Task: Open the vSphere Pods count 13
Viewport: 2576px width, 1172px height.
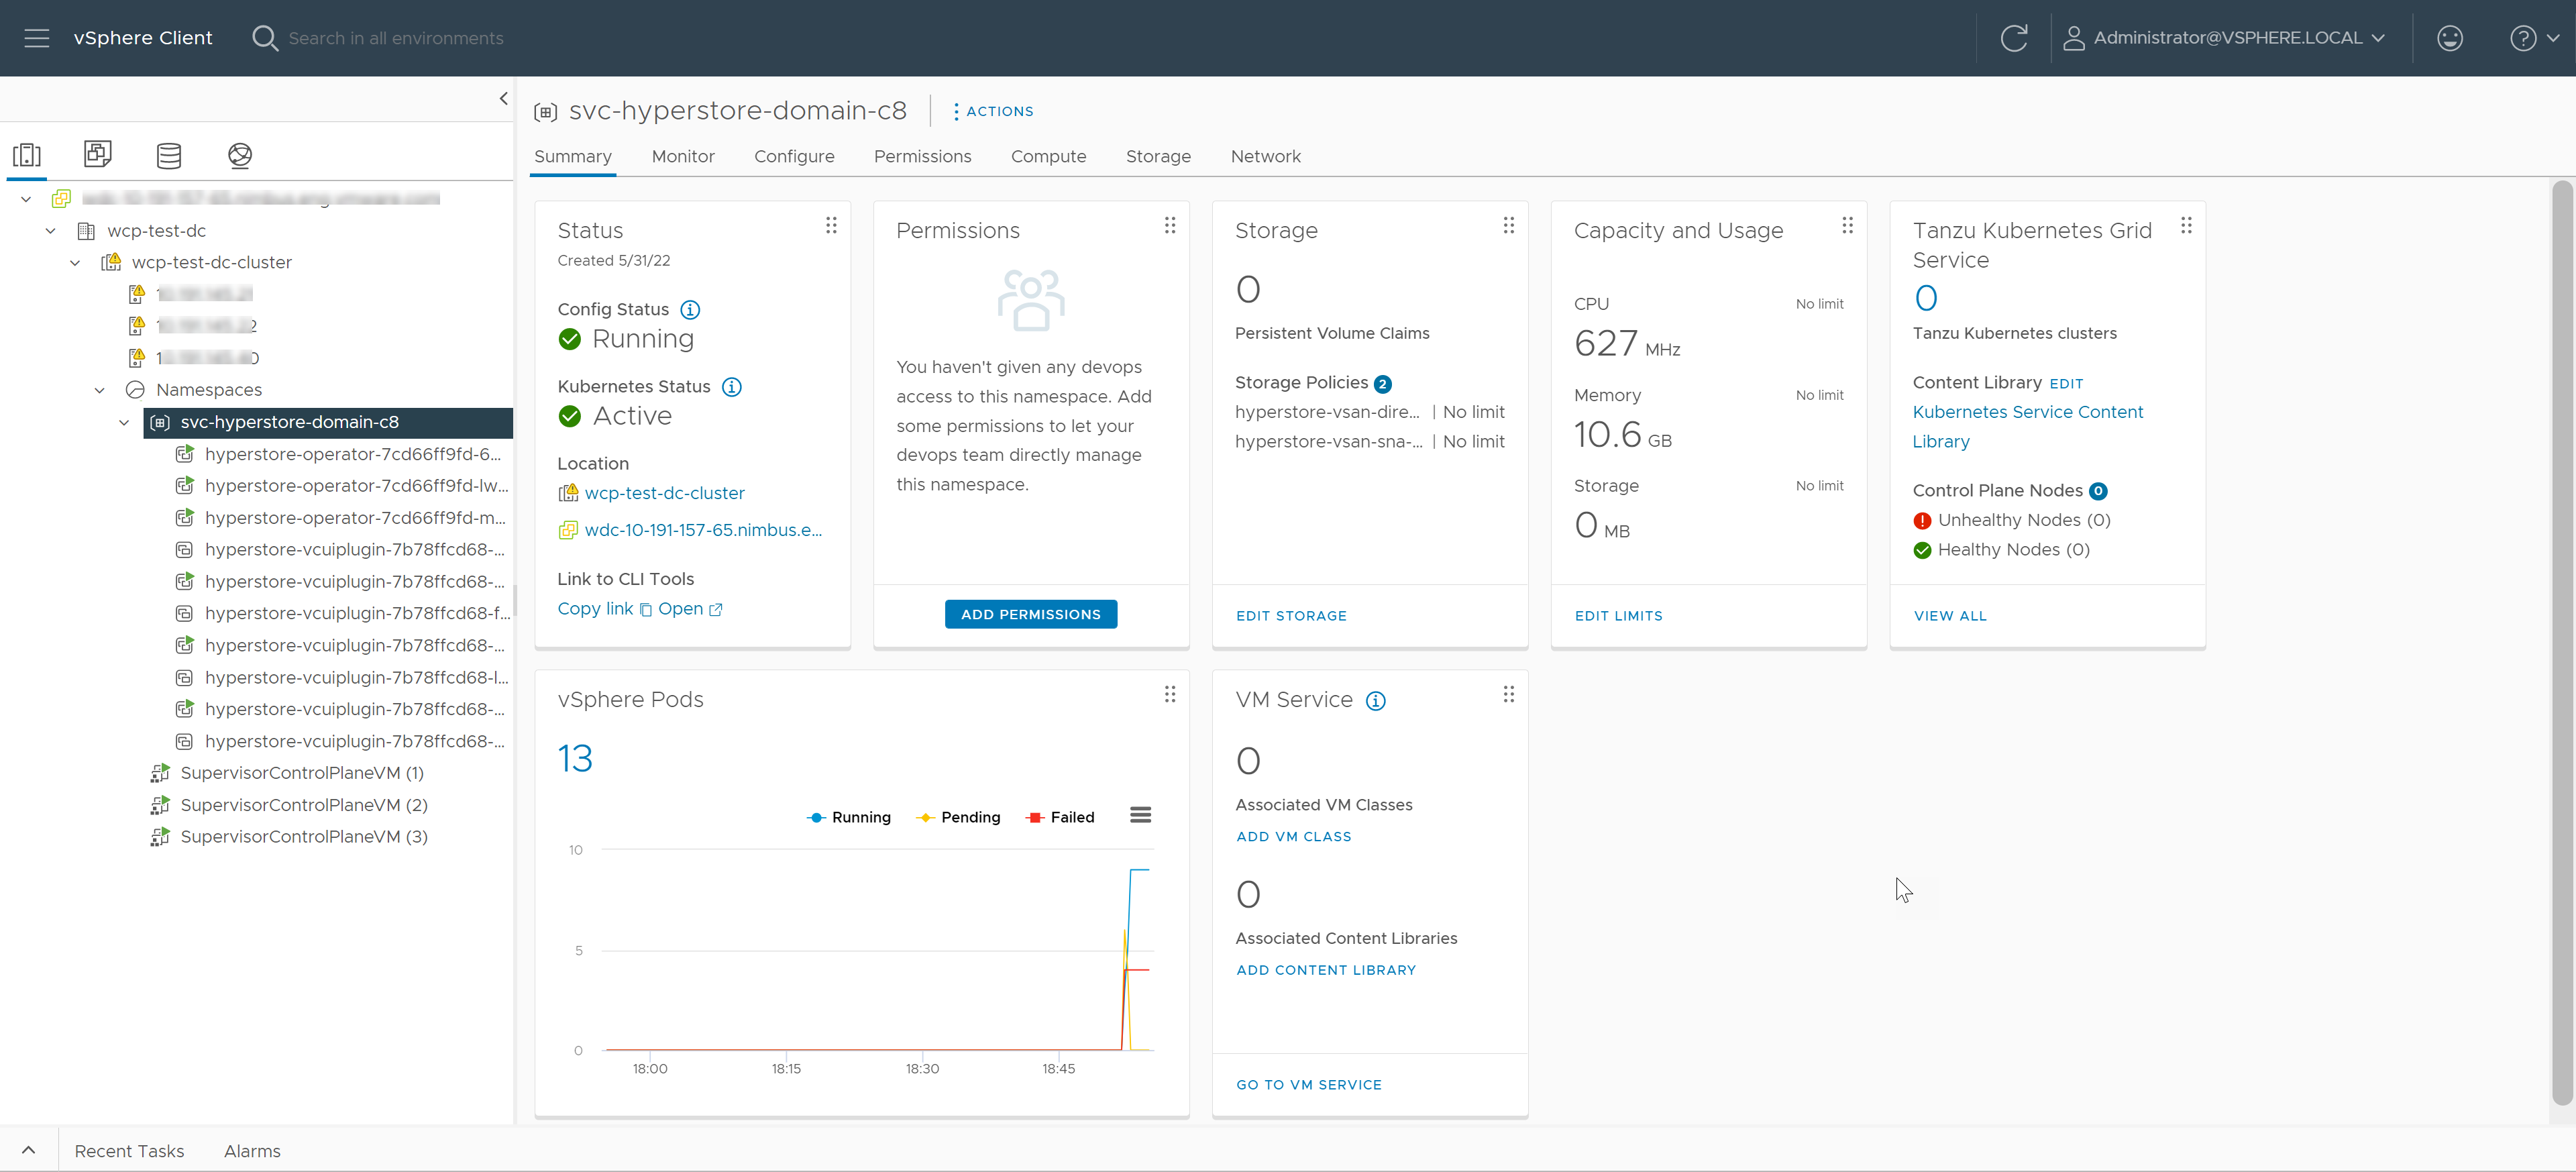Action: [575, 759]
